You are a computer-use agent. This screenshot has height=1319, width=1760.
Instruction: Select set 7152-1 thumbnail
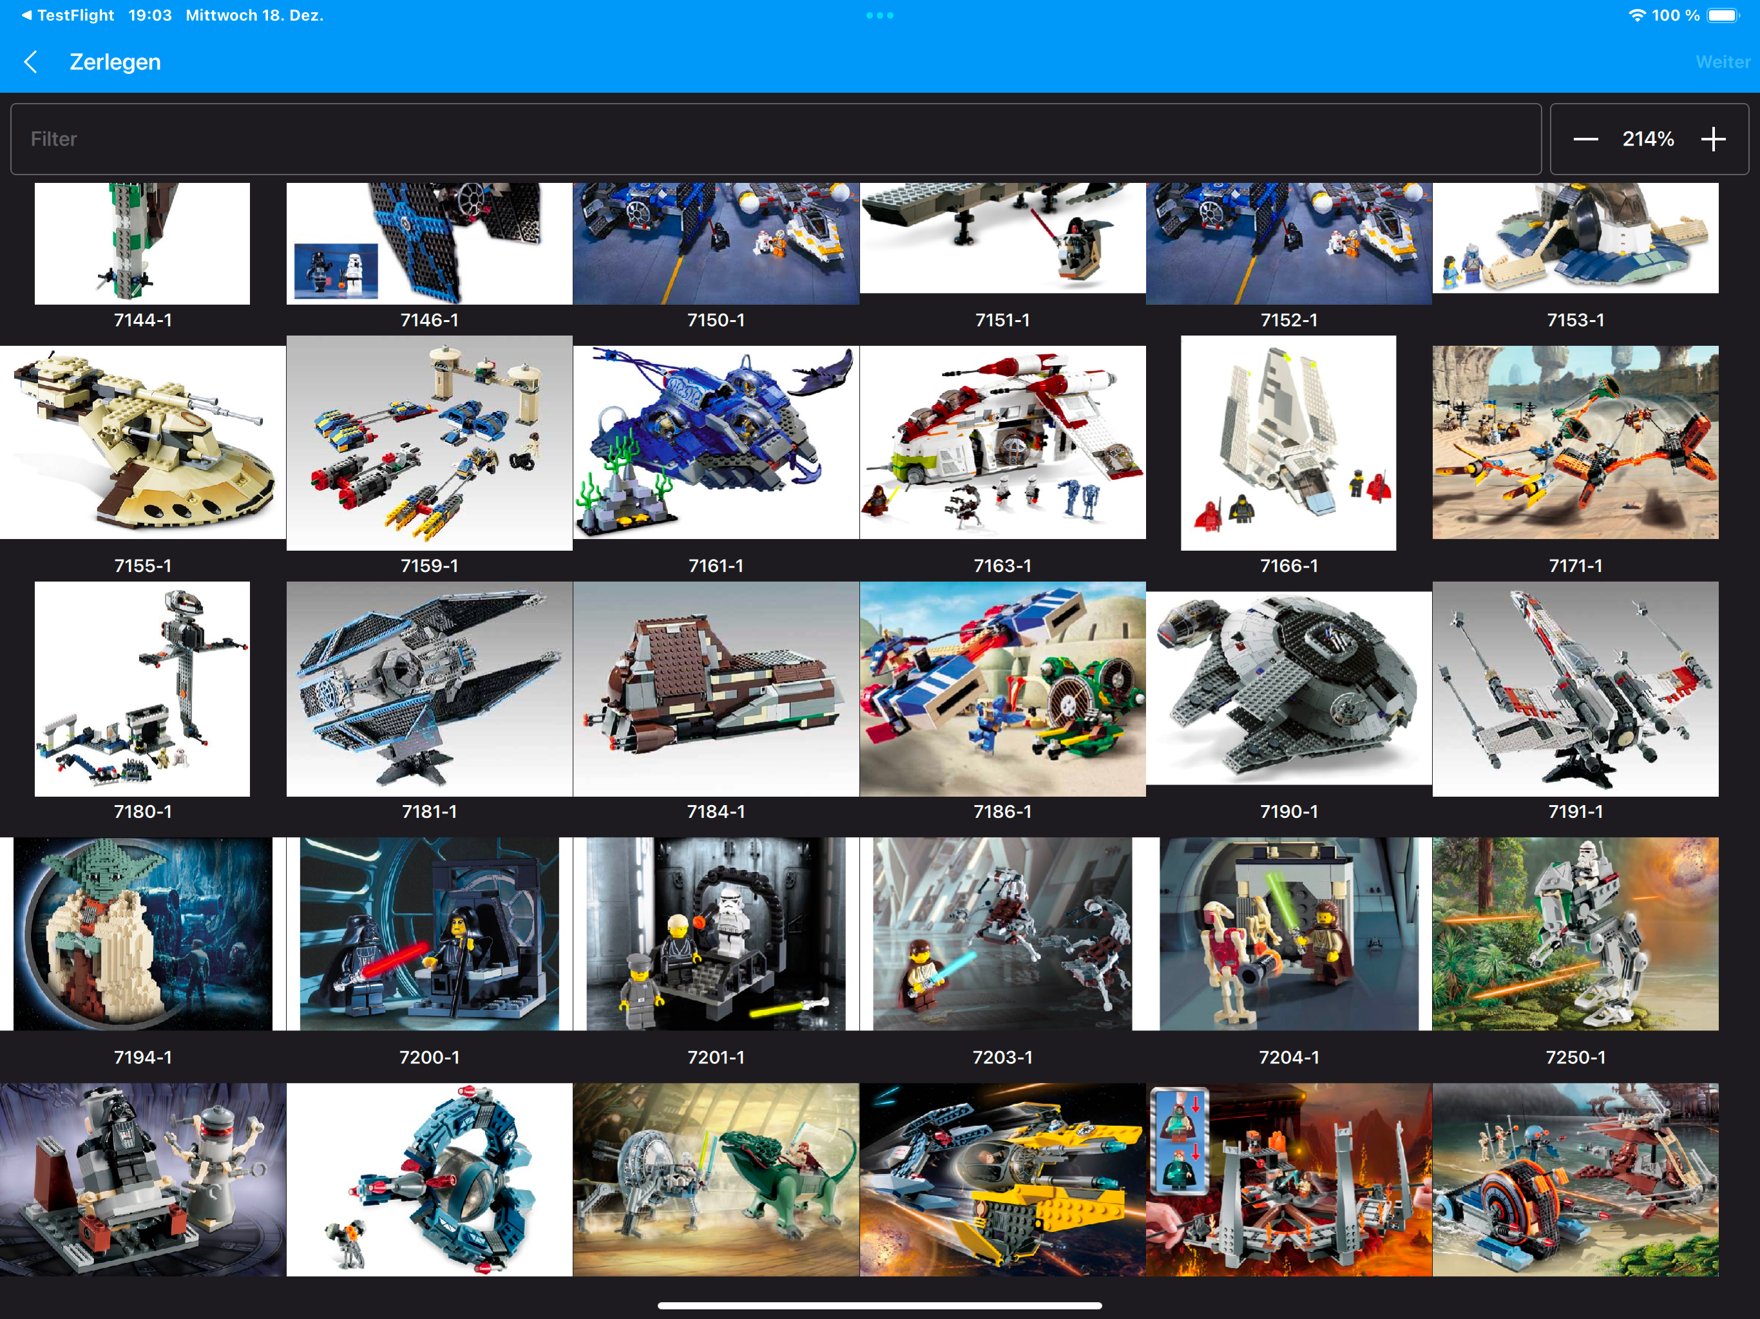(1289, 243)
